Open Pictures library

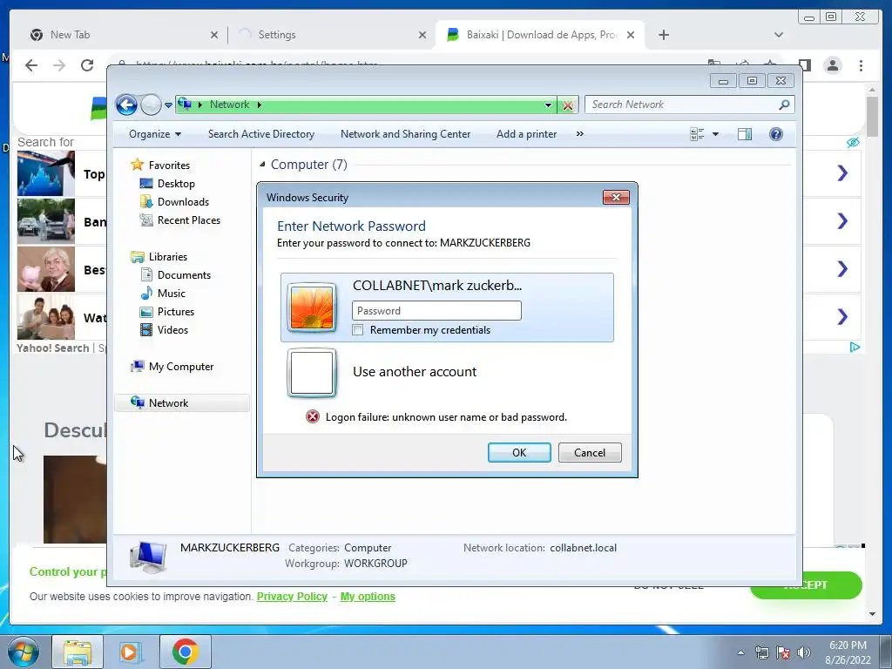[175, 312]
